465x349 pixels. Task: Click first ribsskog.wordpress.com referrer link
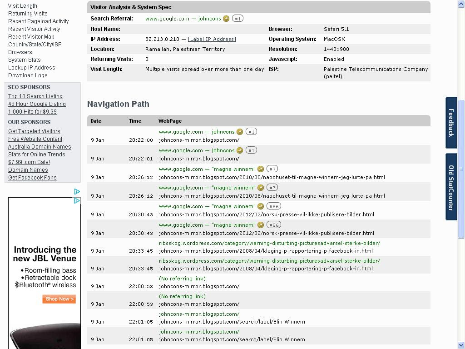tap(270, 243)
